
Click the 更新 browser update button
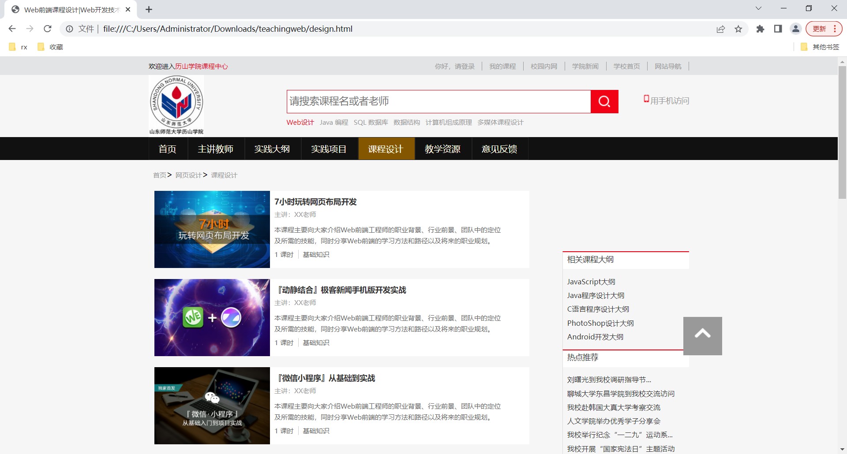[x=824, y=29]
